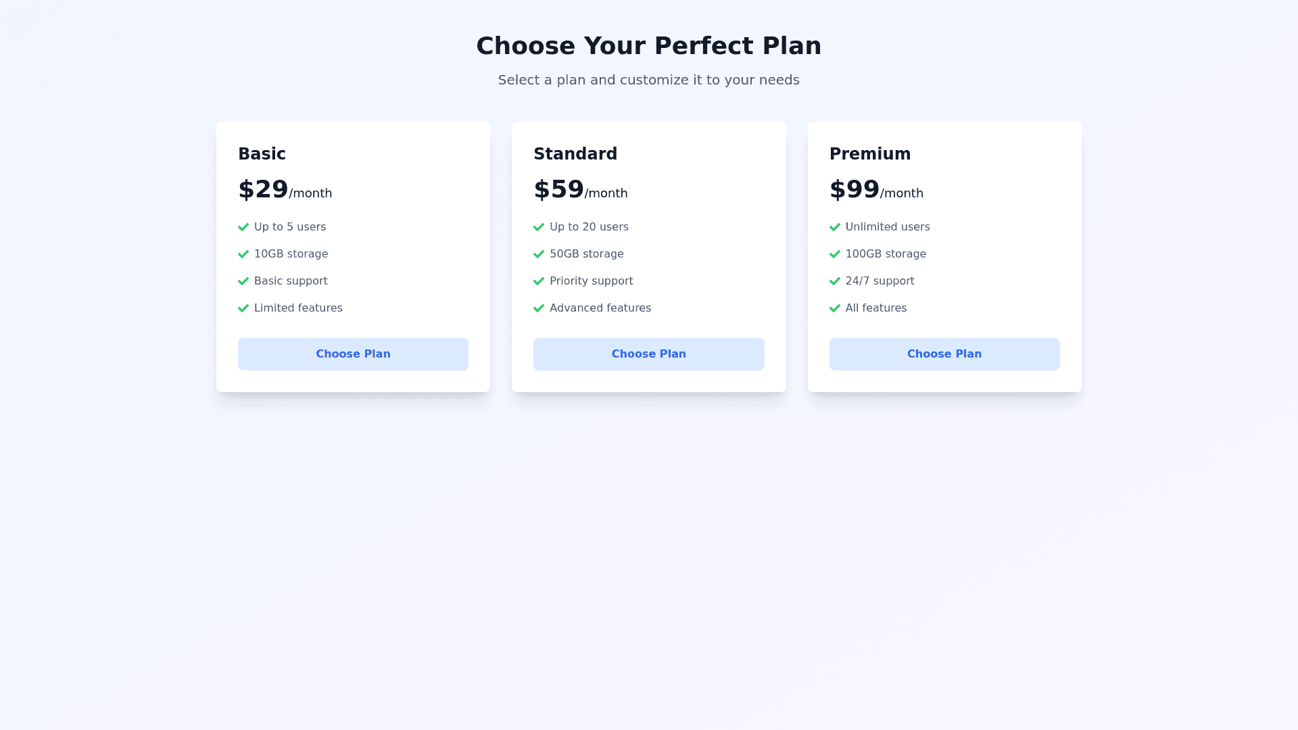Choose the Standard plan button
This screenshot has width=1298, height=730.
(x=648, y=354)
